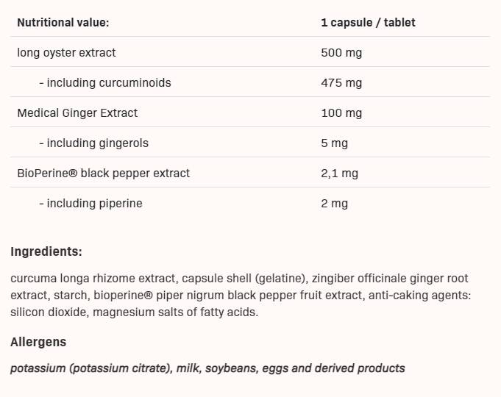Click the "Nutritional value:" table header
Viewport: 501px width, 397px height.
click(x=63, y=23)
